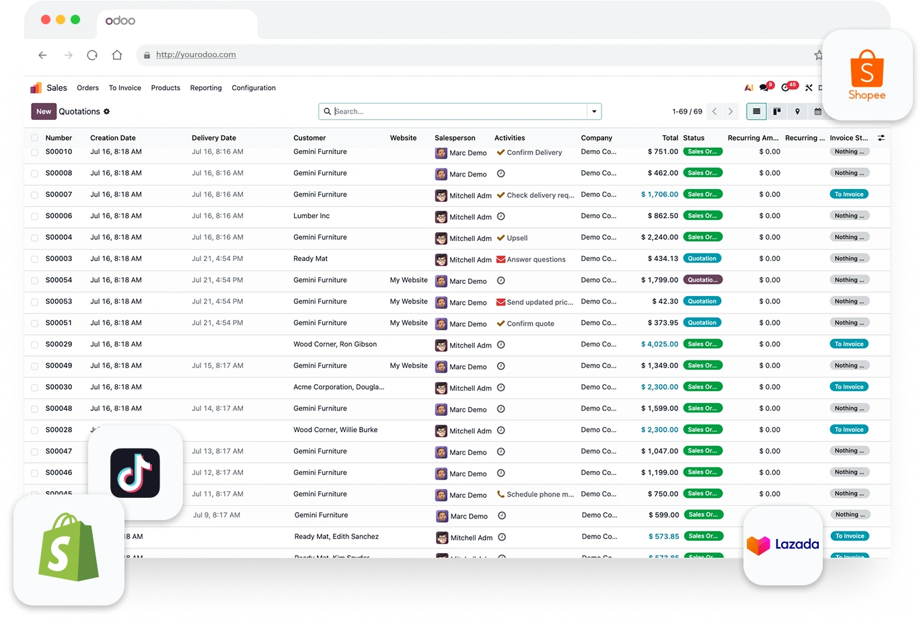Switch to calendar view
This screenshot has height=623, width=921.
point(817,112)
